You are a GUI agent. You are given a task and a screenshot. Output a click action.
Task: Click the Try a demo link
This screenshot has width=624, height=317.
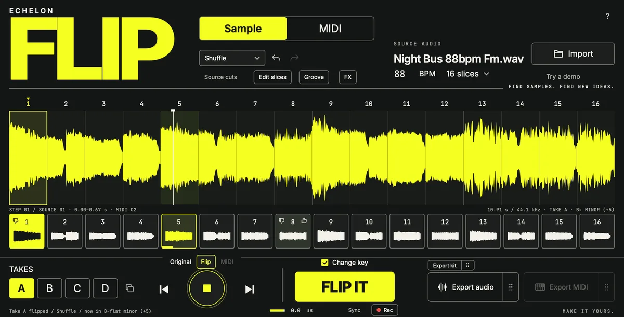coord(563,76)
